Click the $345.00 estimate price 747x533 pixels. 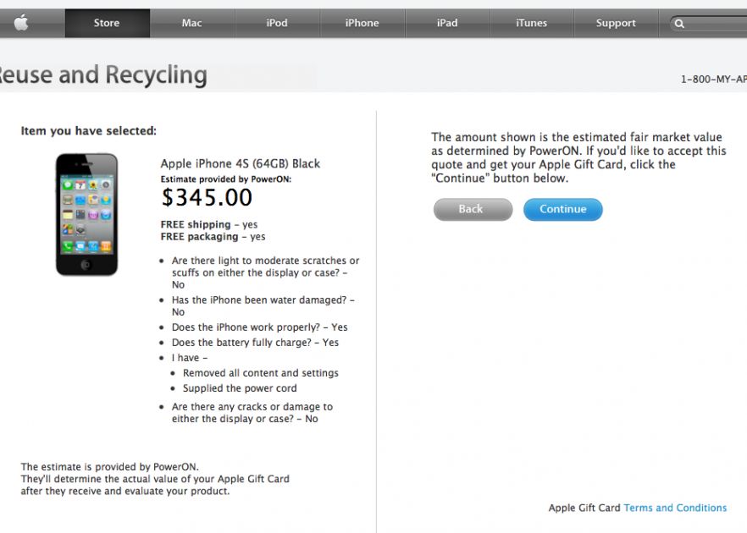pyautogui.click(x=207, y=198)
